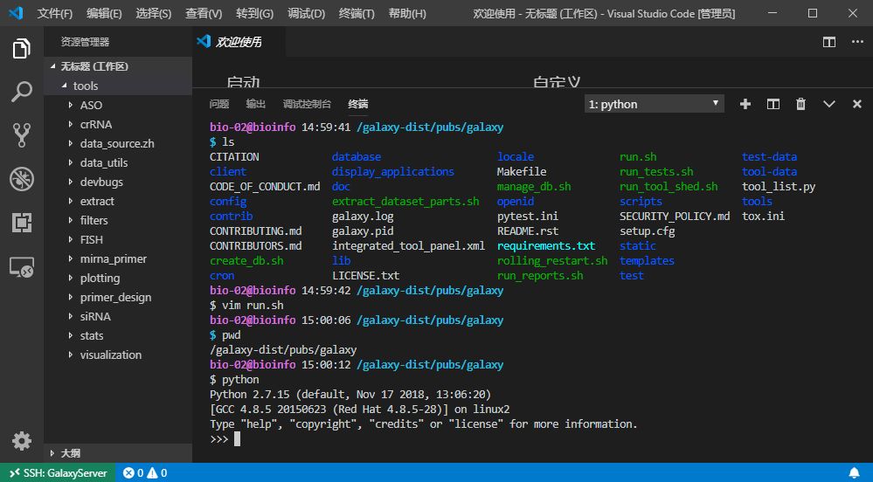The image size is (873, 482).
Task: Open the 转到(G) menu
Action: coord(254,13)
